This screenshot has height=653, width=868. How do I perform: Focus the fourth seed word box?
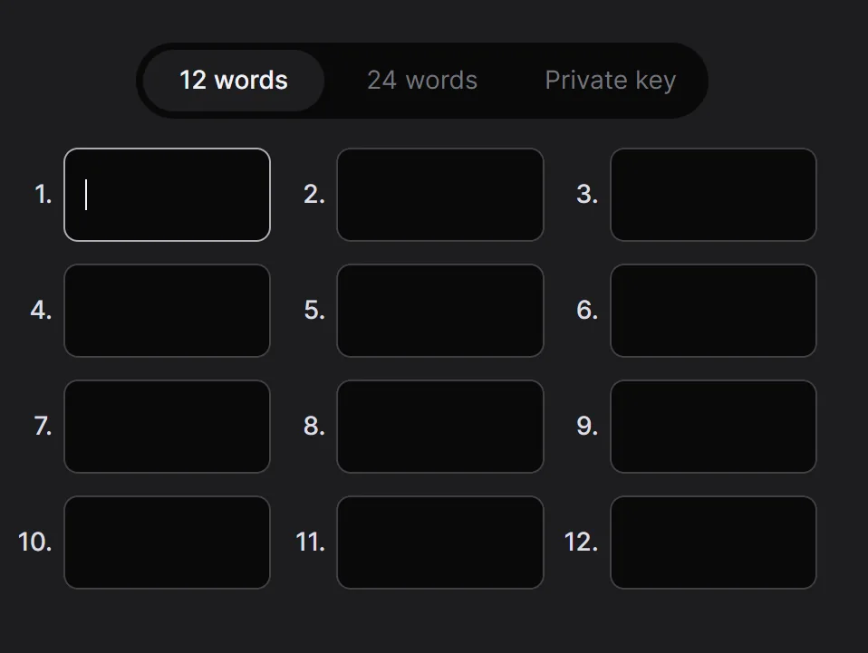point(167,311)
